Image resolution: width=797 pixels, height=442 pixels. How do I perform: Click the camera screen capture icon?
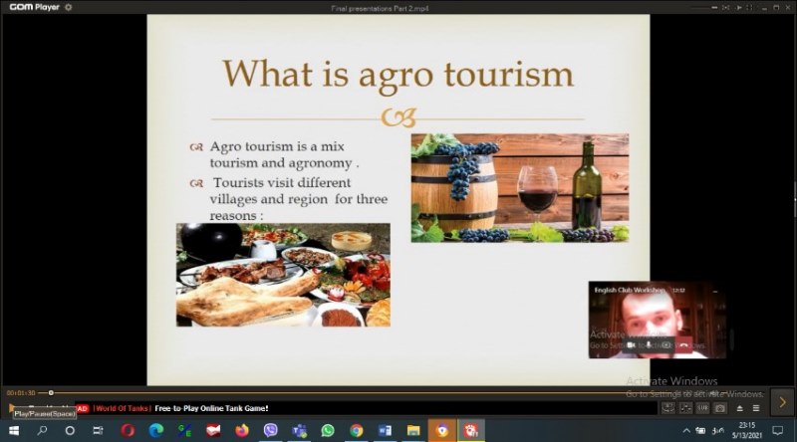pyautogui.click(x=719, y=408)
